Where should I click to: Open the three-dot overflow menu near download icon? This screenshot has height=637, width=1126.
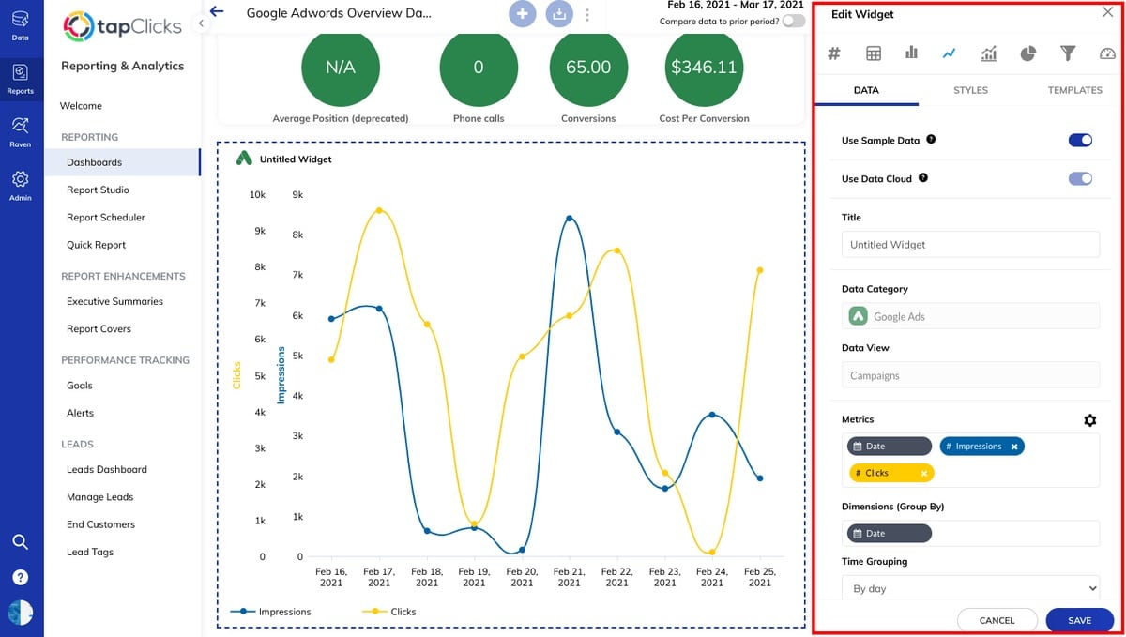click(588, 14)
